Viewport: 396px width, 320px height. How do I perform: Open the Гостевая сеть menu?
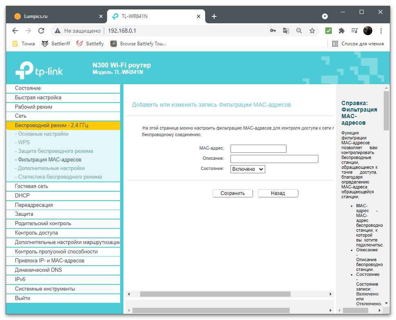[x=63, y=186]
